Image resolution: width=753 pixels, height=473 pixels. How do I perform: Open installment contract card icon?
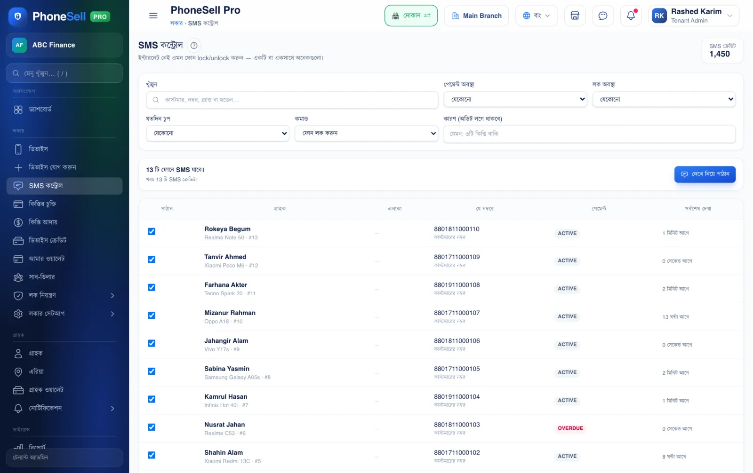point(18,204)
